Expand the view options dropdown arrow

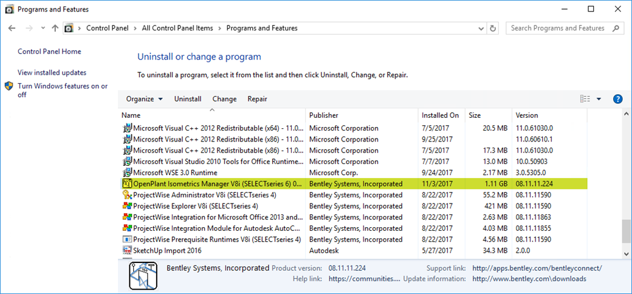click(x=599, y=99)
